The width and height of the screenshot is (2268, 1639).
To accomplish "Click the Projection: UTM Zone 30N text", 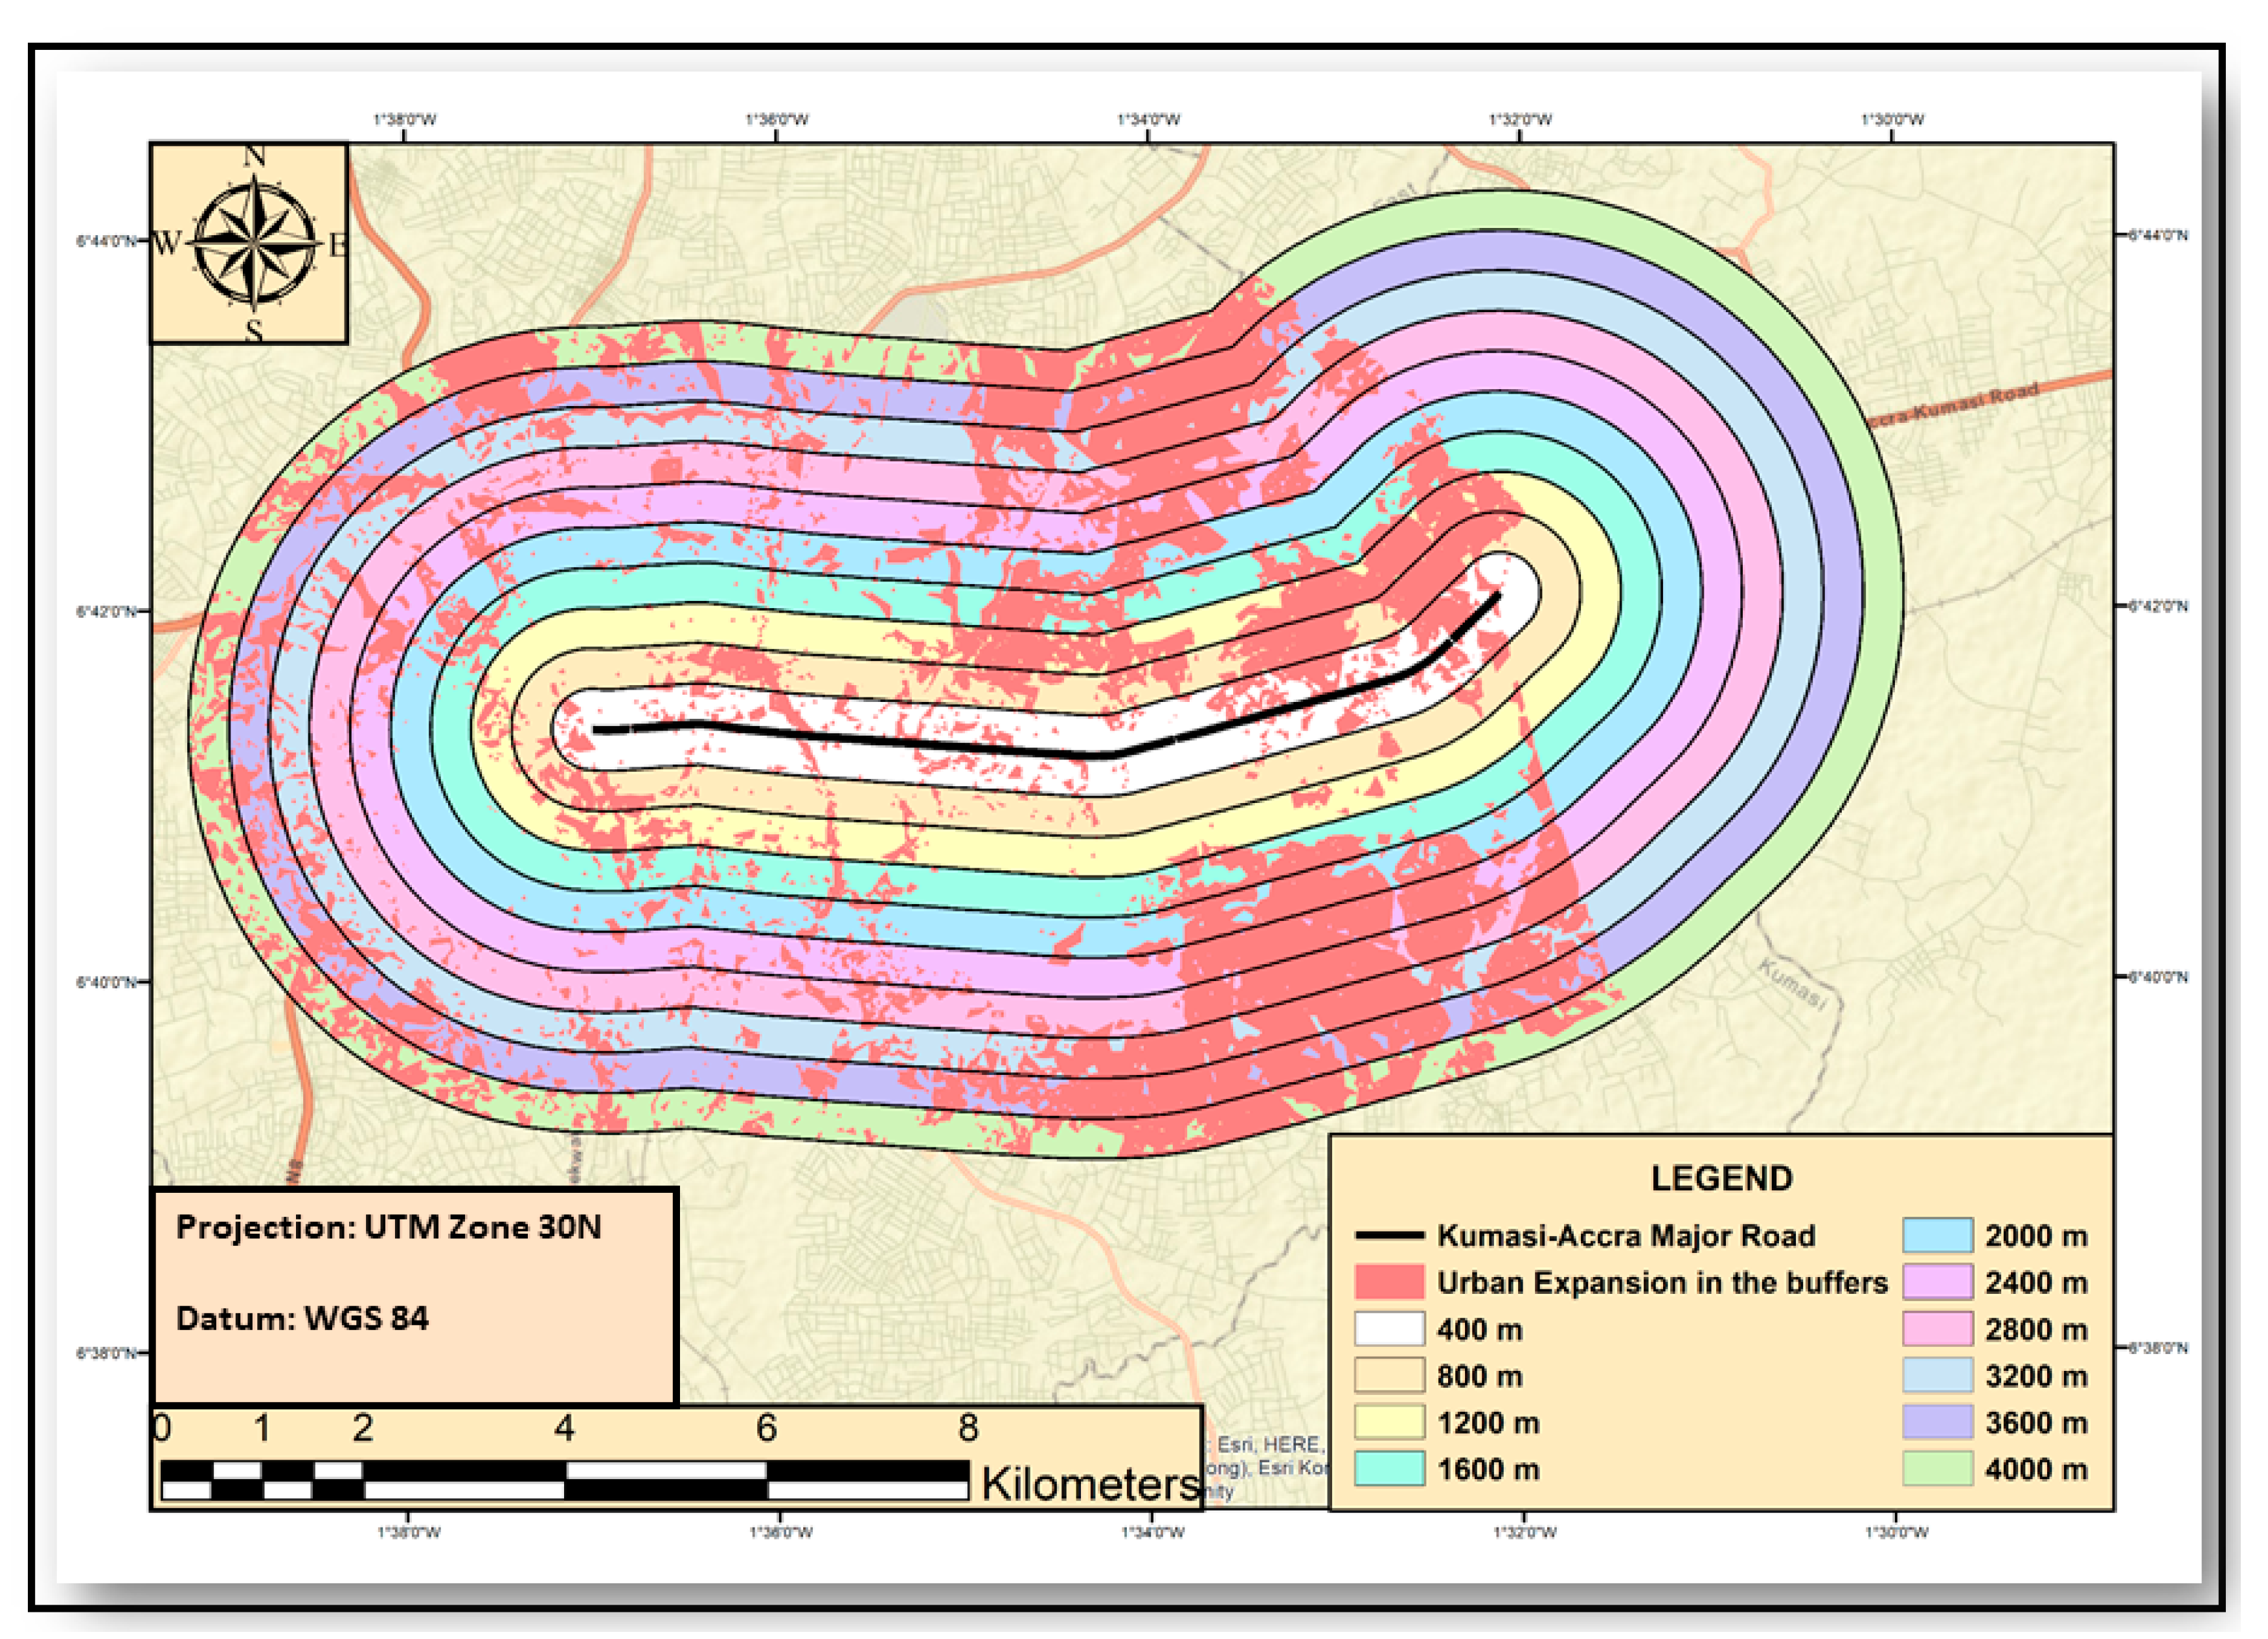I will 389,1228.
